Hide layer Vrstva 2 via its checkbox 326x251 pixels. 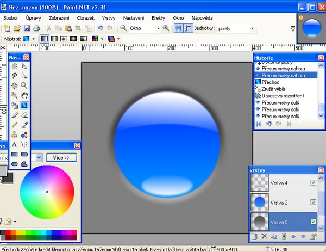pos(313,203)
